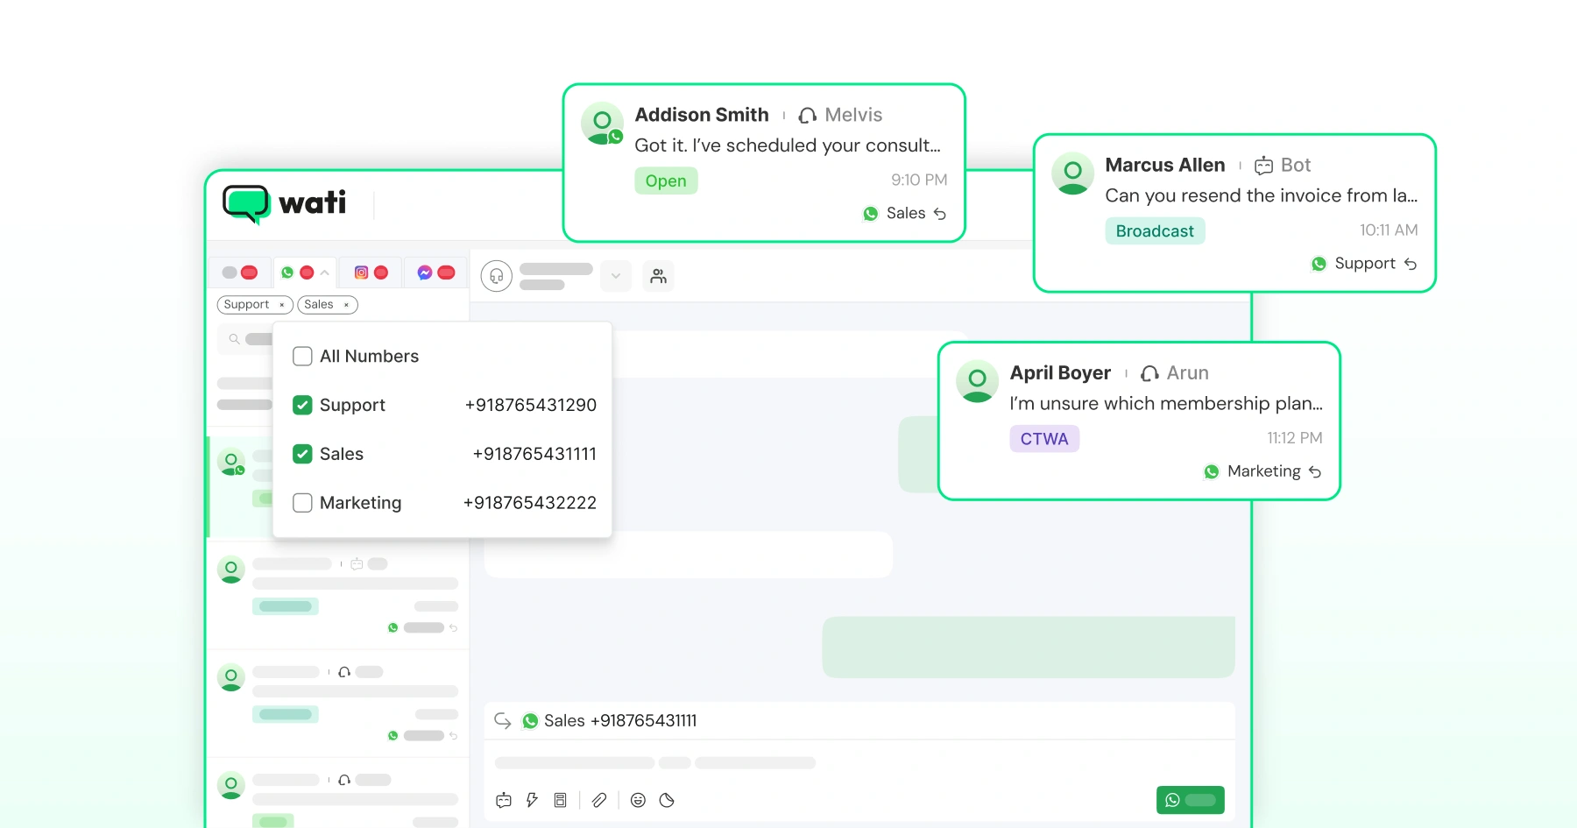Image resolution: width=1577 pixels, height=828 pixels.
Task: Open the template message icon
Action: 561,800
